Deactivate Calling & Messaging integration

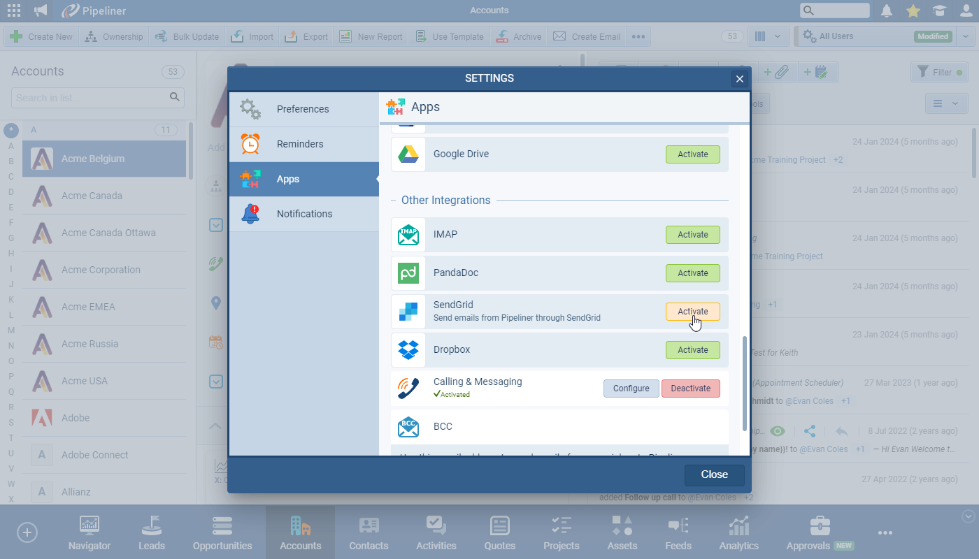point(690,389)
